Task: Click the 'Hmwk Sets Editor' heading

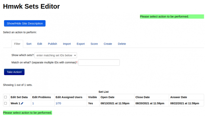Action: (x=31, y=6)
